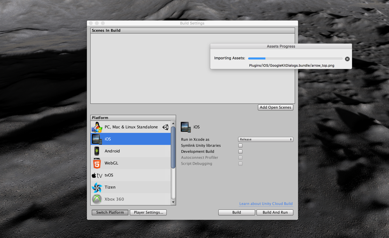Select PC, Mac & Linux Standalone platform icon
Image resolution: width=389 pixels, height=238 pixels.
[97, 127]
